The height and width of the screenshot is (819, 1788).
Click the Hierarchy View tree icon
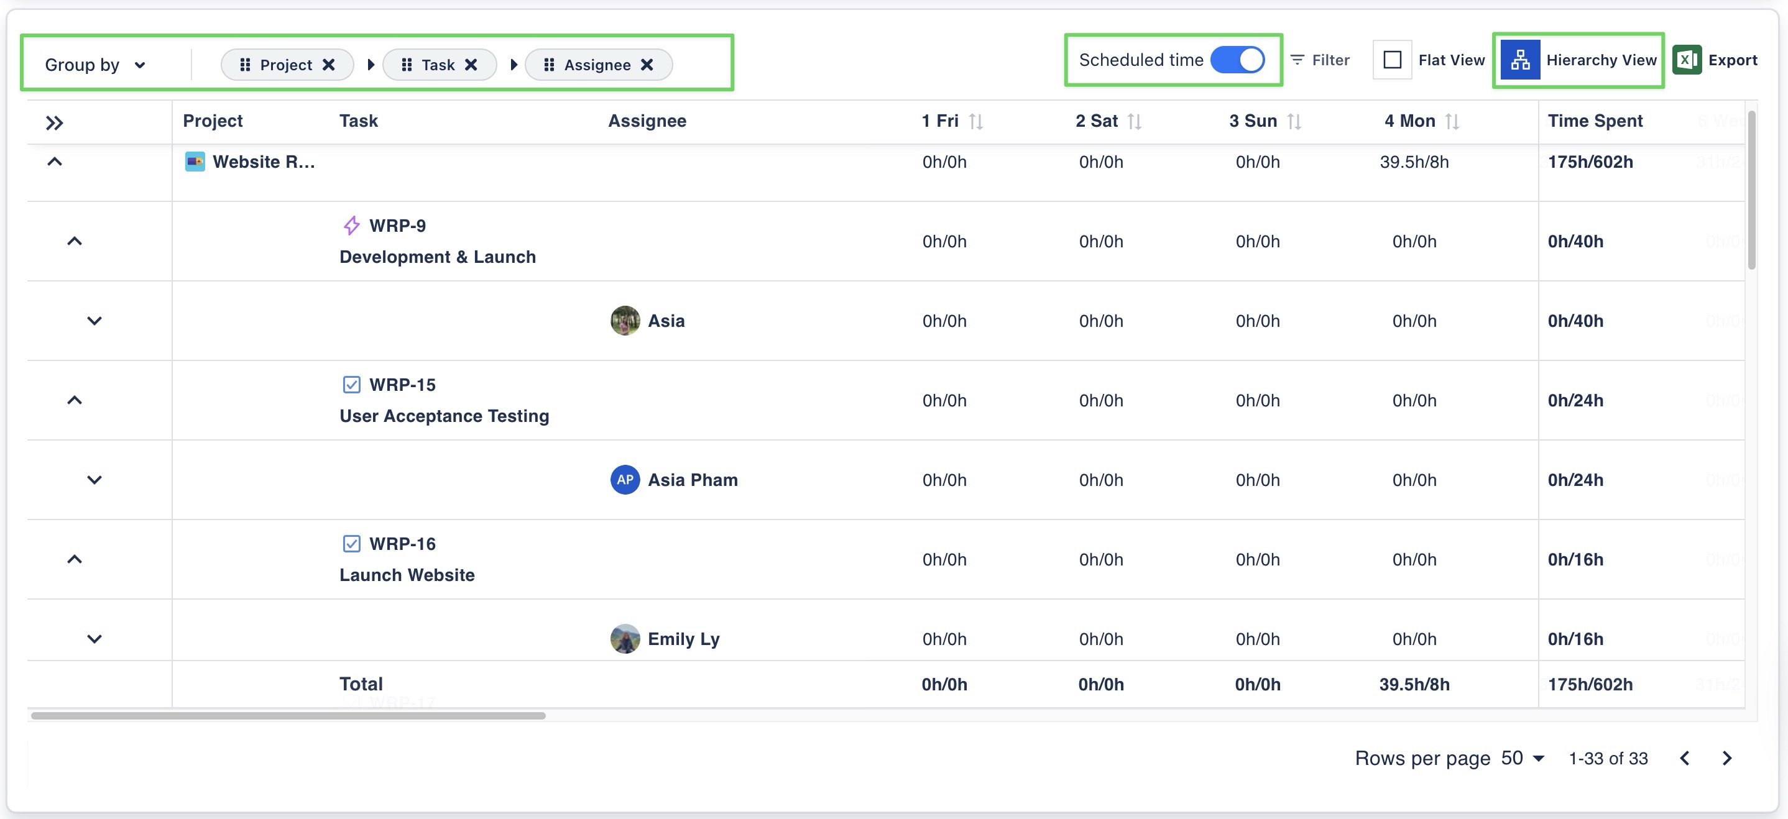click(1519, 60)
